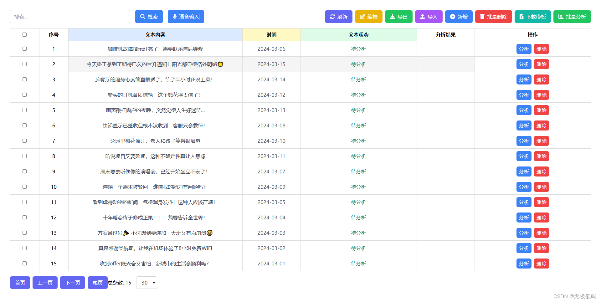Click 删除 button for row 12
The width and height of the screenshot is (601, 302).
(541, 218)
